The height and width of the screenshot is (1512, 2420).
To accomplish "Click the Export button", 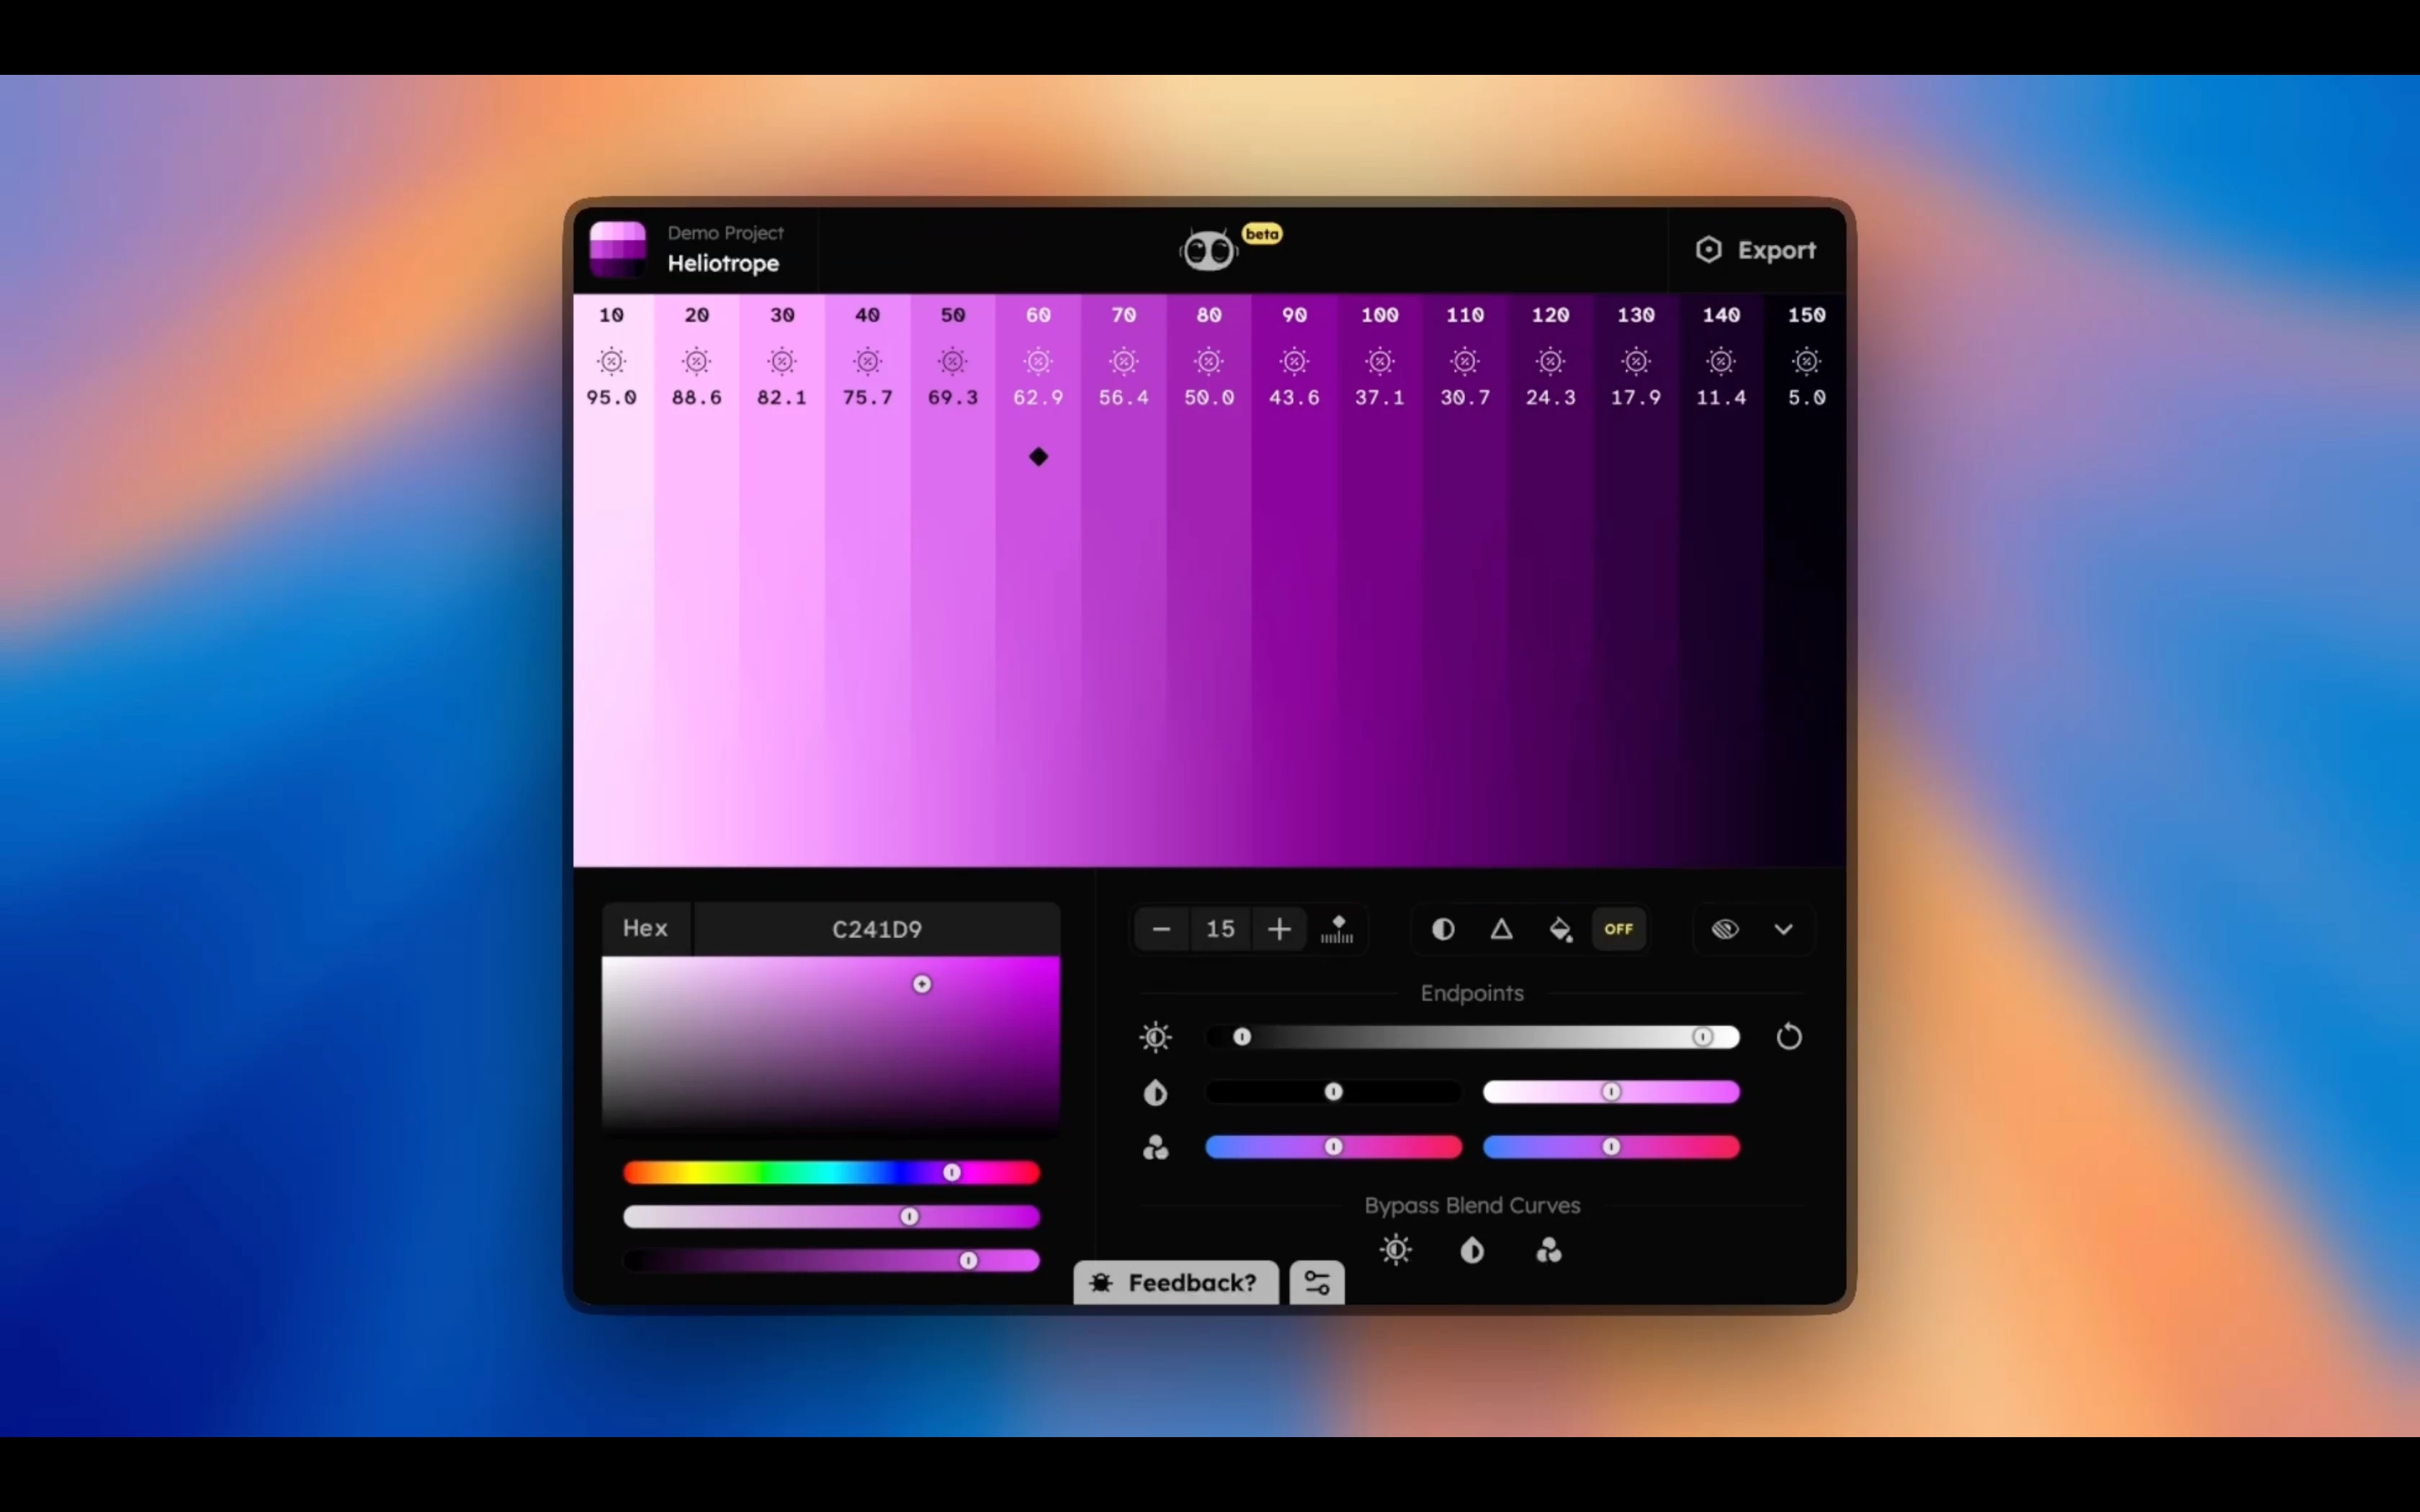I will pos(1756,250).
